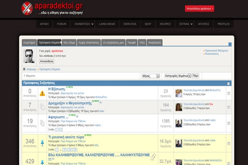Click the document icon on Δραχμαζαν ο Μεγαλοπρεπής row
This screenshot has height=165, width=248.
tap(42, 107)
